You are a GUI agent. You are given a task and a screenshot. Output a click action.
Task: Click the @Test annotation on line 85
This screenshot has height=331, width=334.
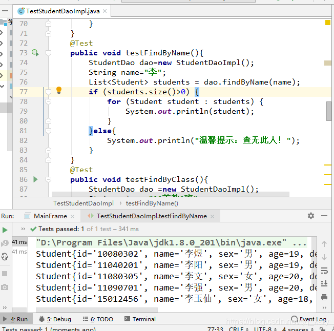pyautogui.click(x=81, y=170)
